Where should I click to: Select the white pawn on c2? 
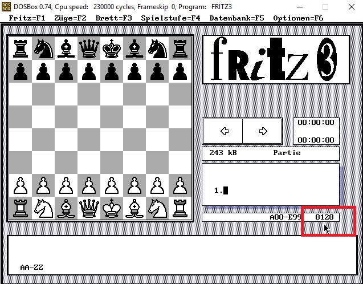click(x=66, y=185)
